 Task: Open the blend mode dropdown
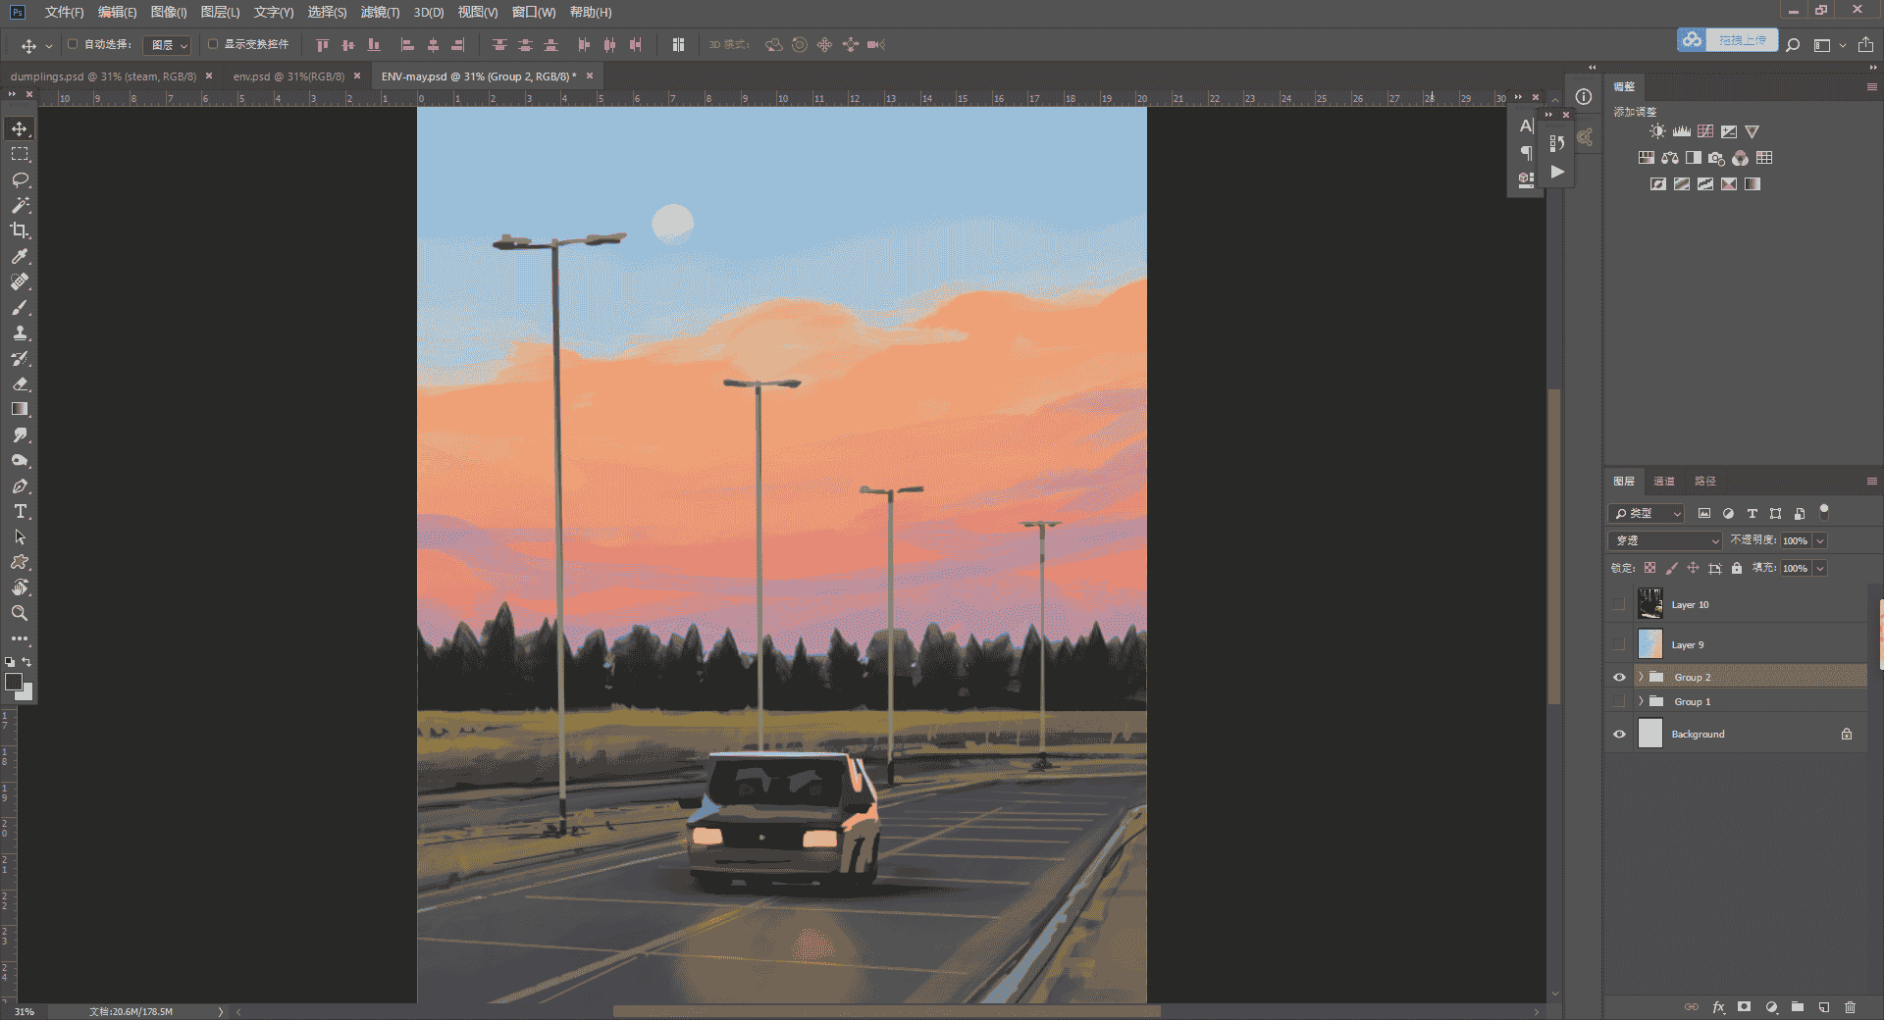coord(1665,540)
